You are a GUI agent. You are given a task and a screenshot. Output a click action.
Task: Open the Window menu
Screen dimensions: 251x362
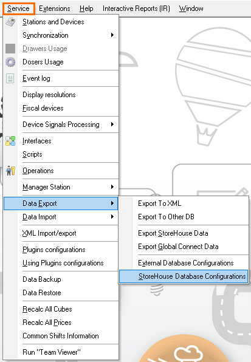pos(191,9)
